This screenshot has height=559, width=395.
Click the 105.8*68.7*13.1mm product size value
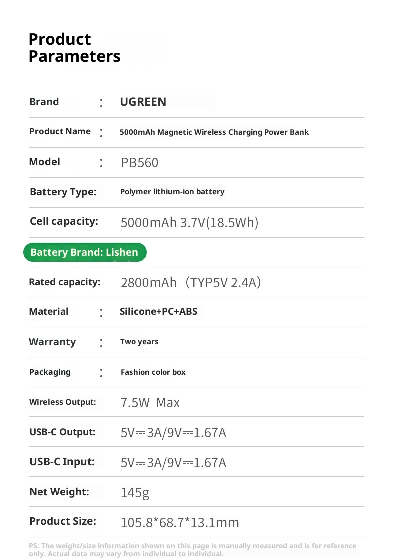[x=180, y=523]
